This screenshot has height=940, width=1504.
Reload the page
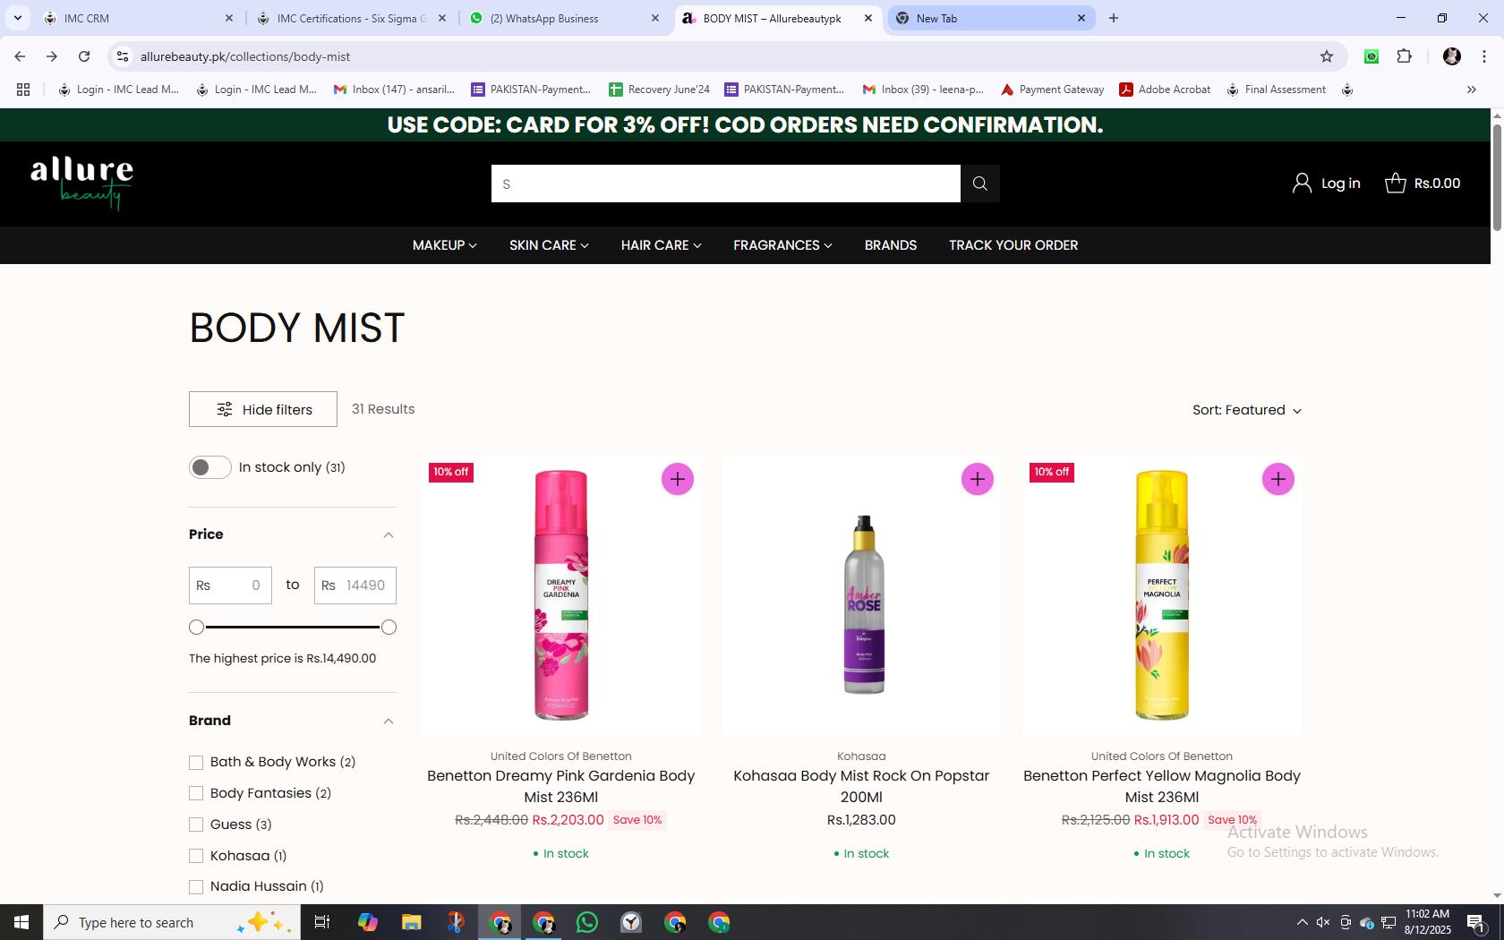tap(84, 56)
